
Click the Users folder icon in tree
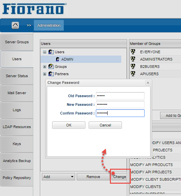click(x=51, y=52)
